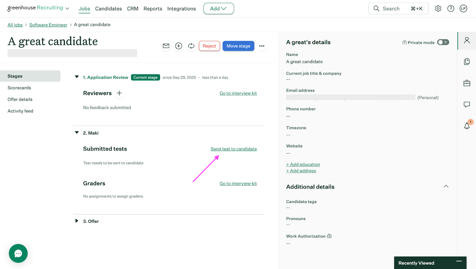
Task: Collapse the Additional details section
Action: click(x=446, y=186)
